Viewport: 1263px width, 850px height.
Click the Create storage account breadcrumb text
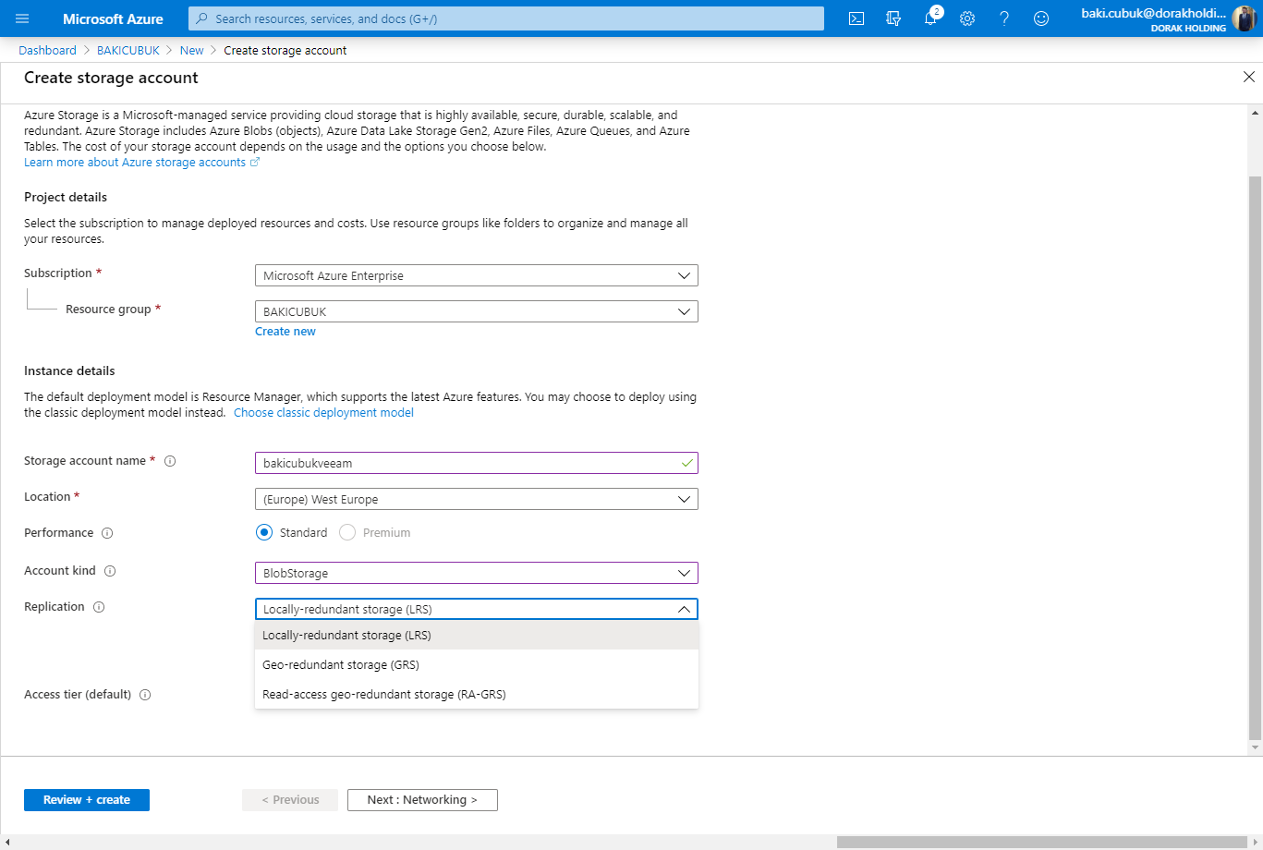tap(285, 51)
